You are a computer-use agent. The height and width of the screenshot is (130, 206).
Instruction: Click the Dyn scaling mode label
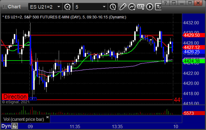[6, 126]
